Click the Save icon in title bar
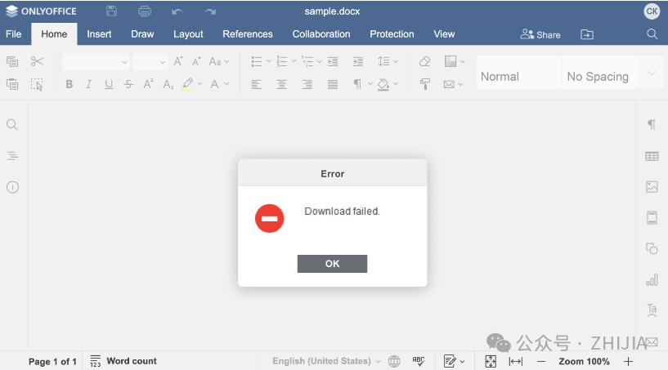 tap(111, 11)
